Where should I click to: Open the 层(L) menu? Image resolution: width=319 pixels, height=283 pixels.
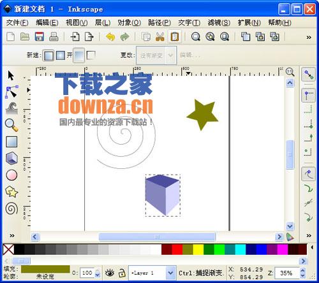pyautogui.click(x=103, y=22)
